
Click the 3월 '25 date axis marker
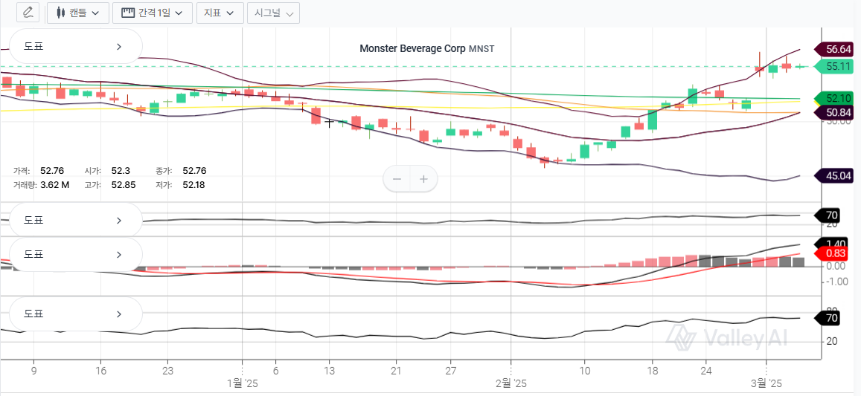(766, 383)
